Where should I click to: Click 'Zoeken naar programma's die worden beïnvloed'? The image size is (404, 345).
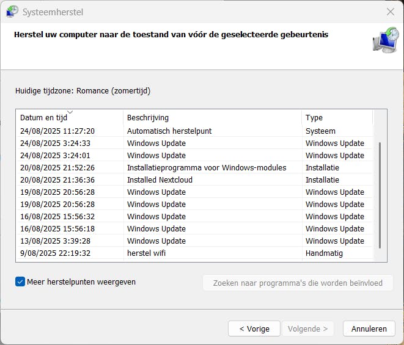pyautogui.click(x=298, y=283)
